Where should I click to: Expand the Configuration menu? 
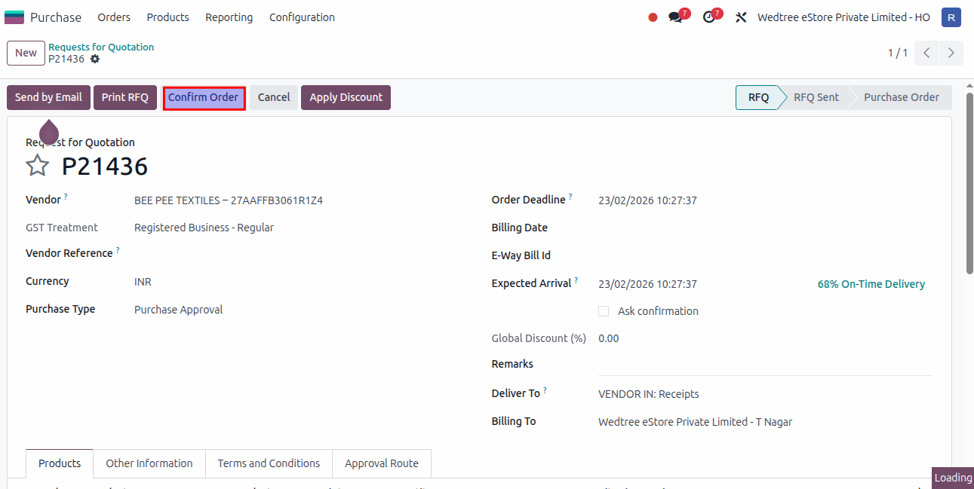tap(302, 17)
